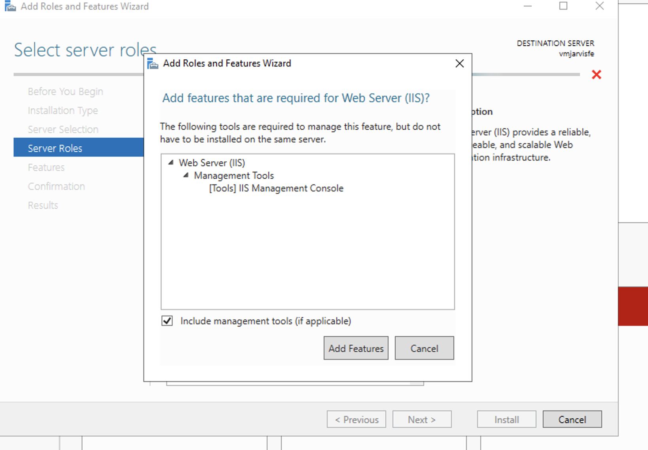Go to Before You Begin step
648x450 pixels.
point(65,91)
